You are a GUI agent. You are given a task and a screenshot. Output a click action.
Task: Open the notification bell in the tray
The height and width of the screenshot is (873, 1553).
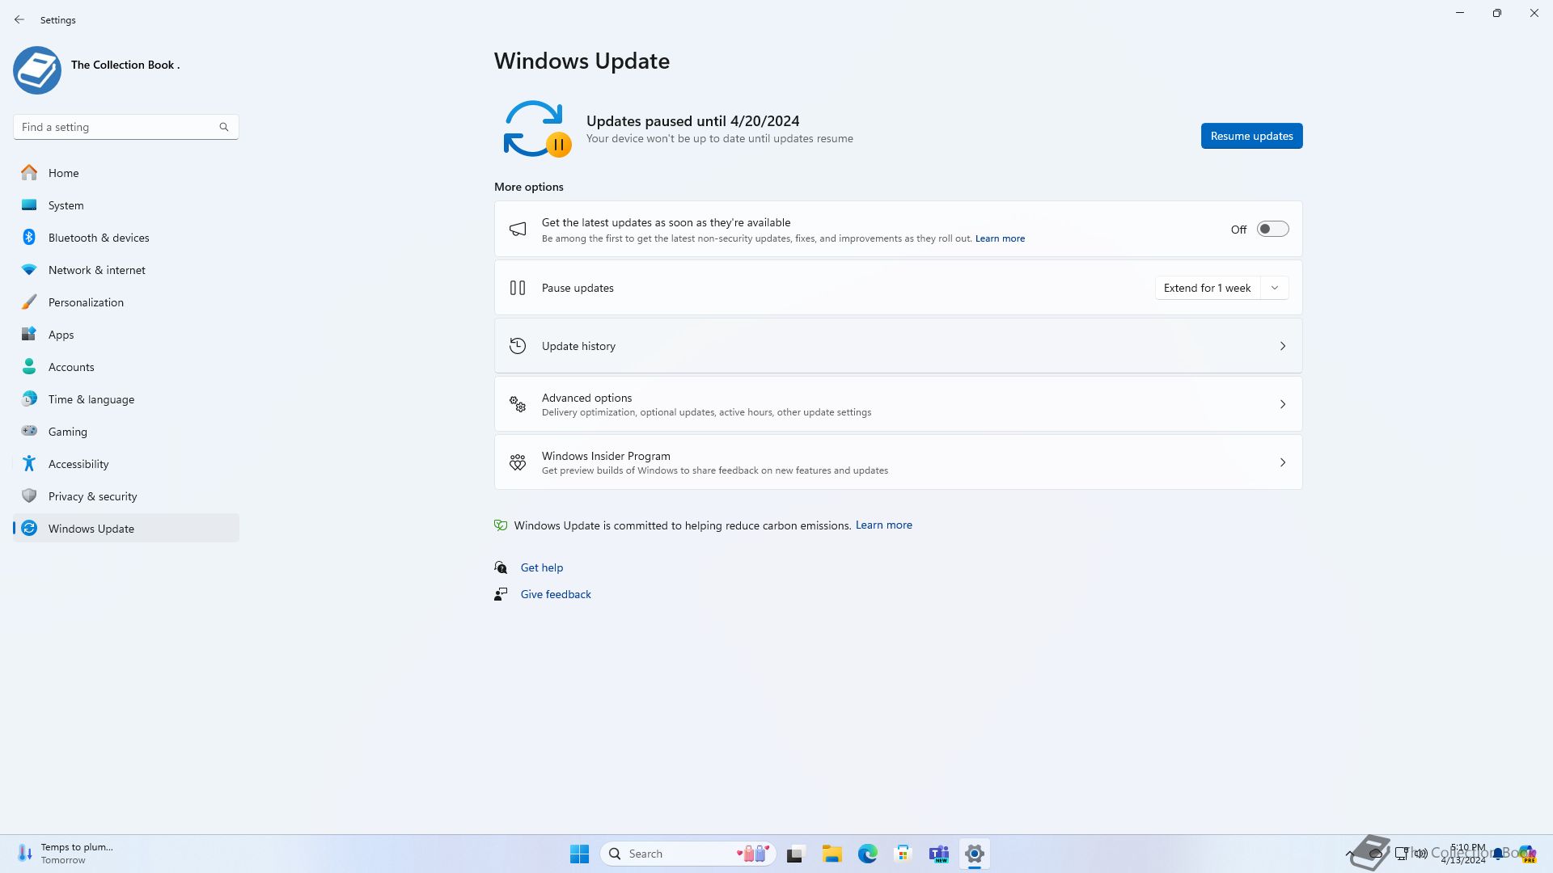click(x=1499, y=854)
